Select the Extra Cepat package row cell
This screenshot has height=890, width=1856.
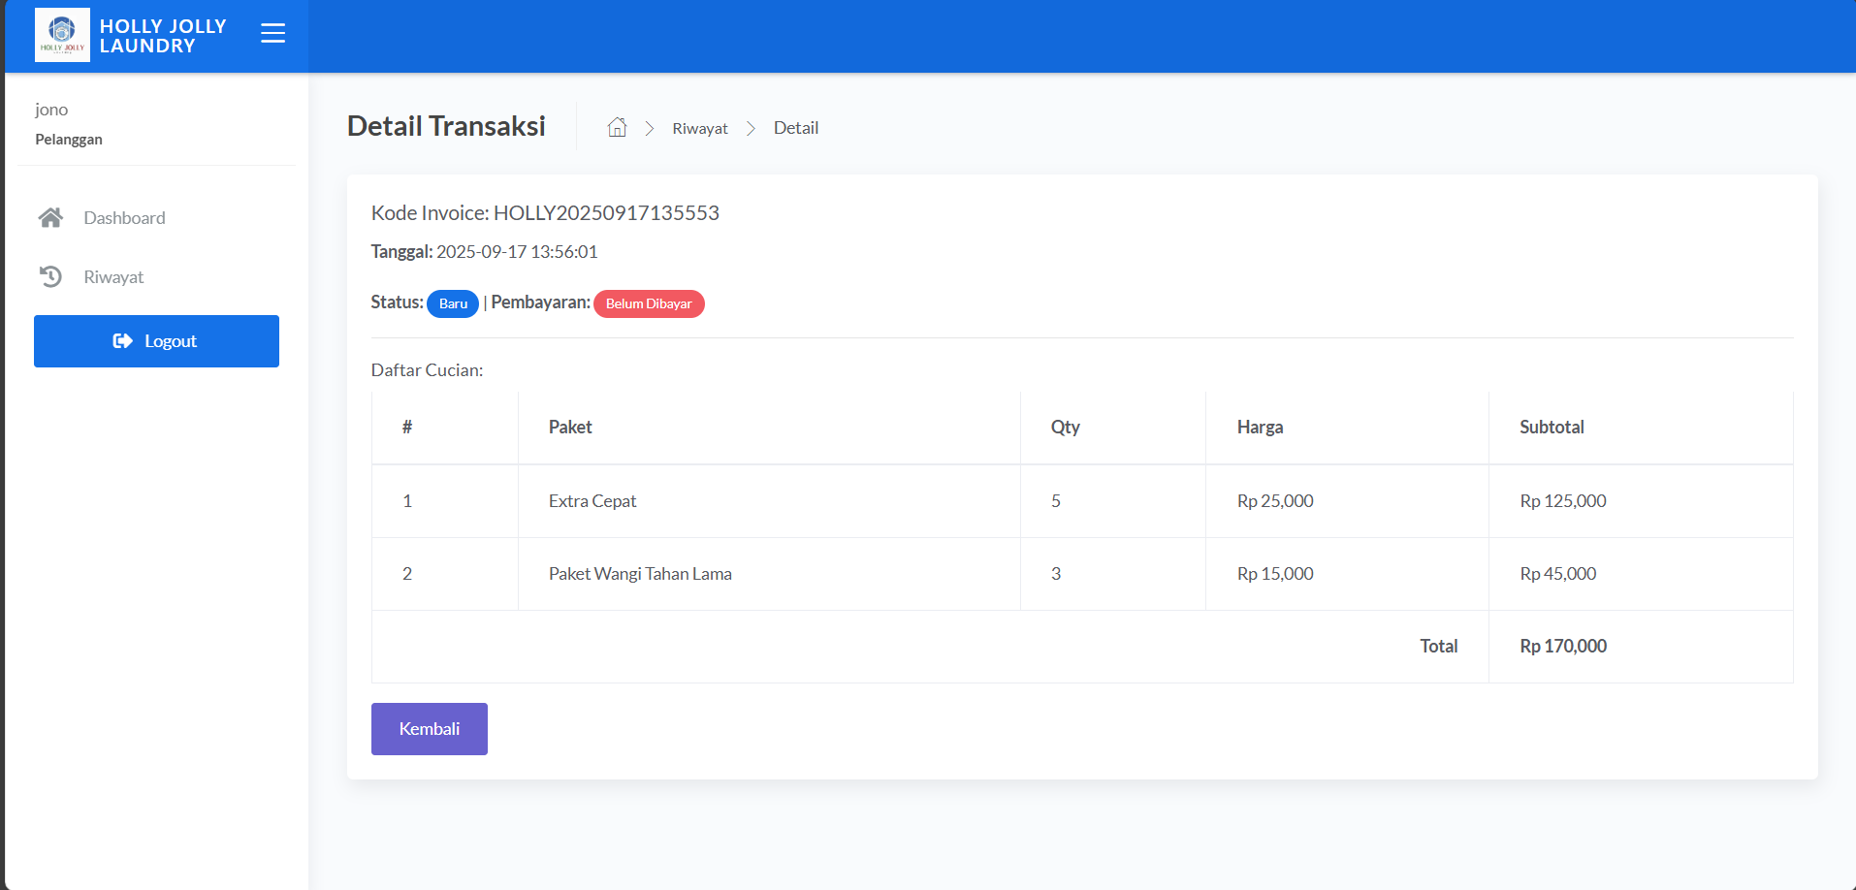point(592,501)
